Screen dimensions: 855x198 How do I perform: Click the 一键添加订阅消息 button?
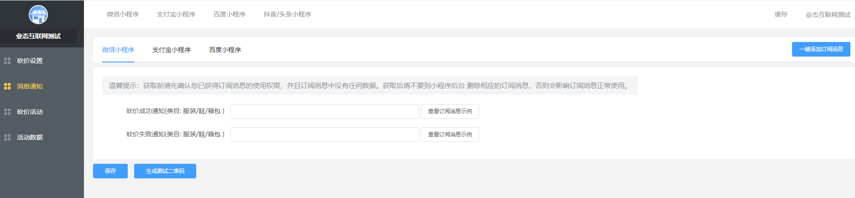(x=821, y=49)
